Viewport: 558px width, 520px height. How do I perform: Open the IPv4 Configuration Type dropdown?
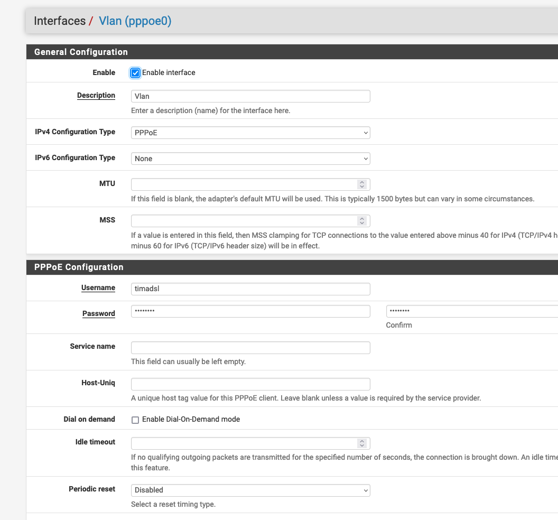250,133
